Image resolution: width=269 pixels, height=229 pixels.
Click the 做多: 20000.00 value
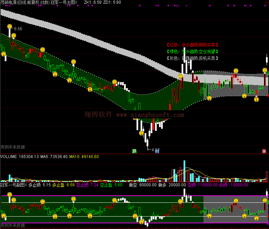(172, 185)
